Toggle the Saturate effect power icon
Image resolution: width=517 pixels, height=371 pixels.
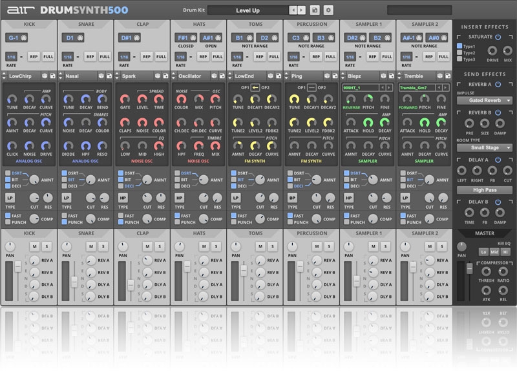pyautogui.click(x=498, y=37)
